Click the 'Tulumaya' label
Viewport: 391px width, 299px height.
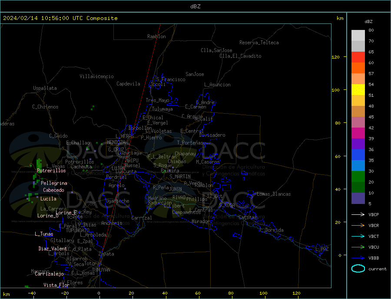[x=162, y=109]
